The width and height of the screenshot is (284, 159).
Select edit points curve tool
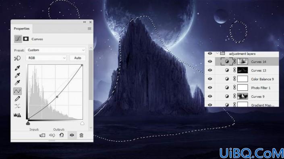(17, 91)
